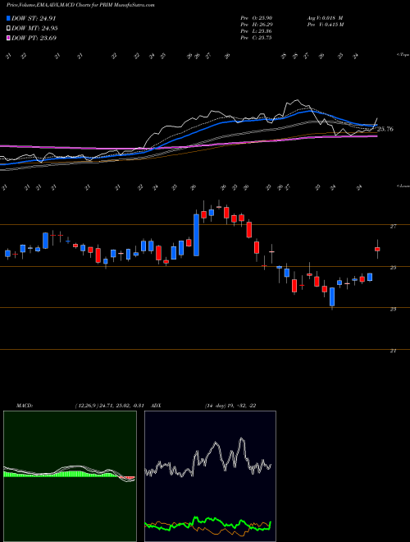
Task: Click the 'ADX' panel heading
Action: tap(156, 406)
